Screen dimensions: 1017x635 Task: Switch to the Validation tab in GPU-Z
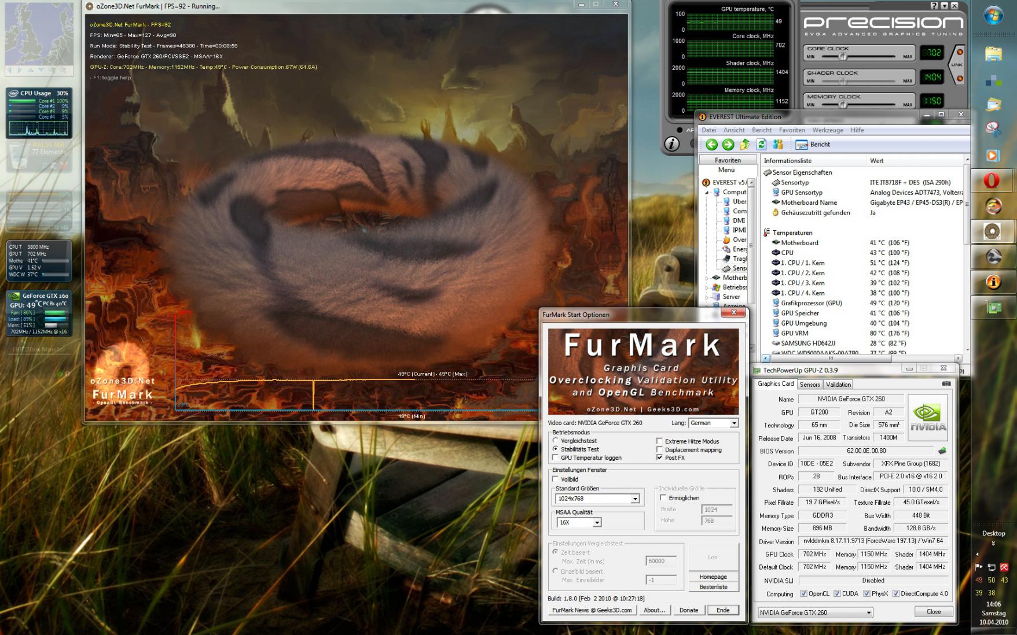pos(838,385)
